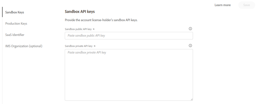Viewport: 258px width, 104px height.
Task: Click the vertical sidebar divider line
Action: pyautogui.click(x=2, y=60)
